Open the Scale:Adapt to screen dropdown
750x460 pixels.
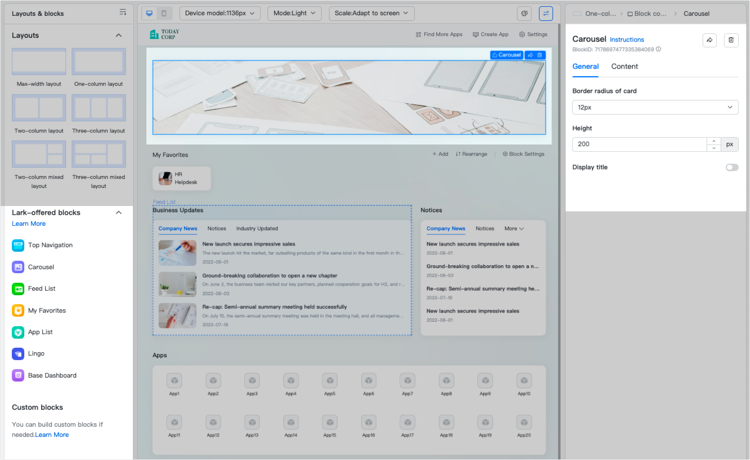point(372,13)
